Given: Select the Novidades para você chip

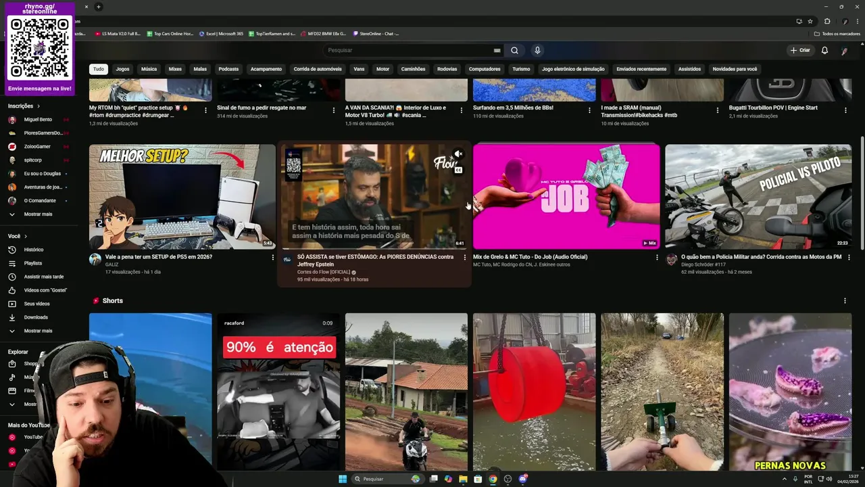Looking at the screenshot, I should (x=735, y=69).
